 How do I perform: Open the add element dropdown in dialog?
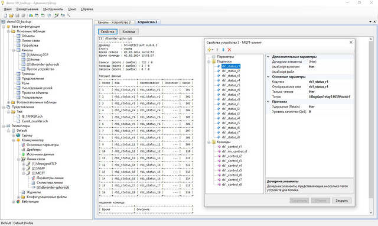[x=210, y=50]
